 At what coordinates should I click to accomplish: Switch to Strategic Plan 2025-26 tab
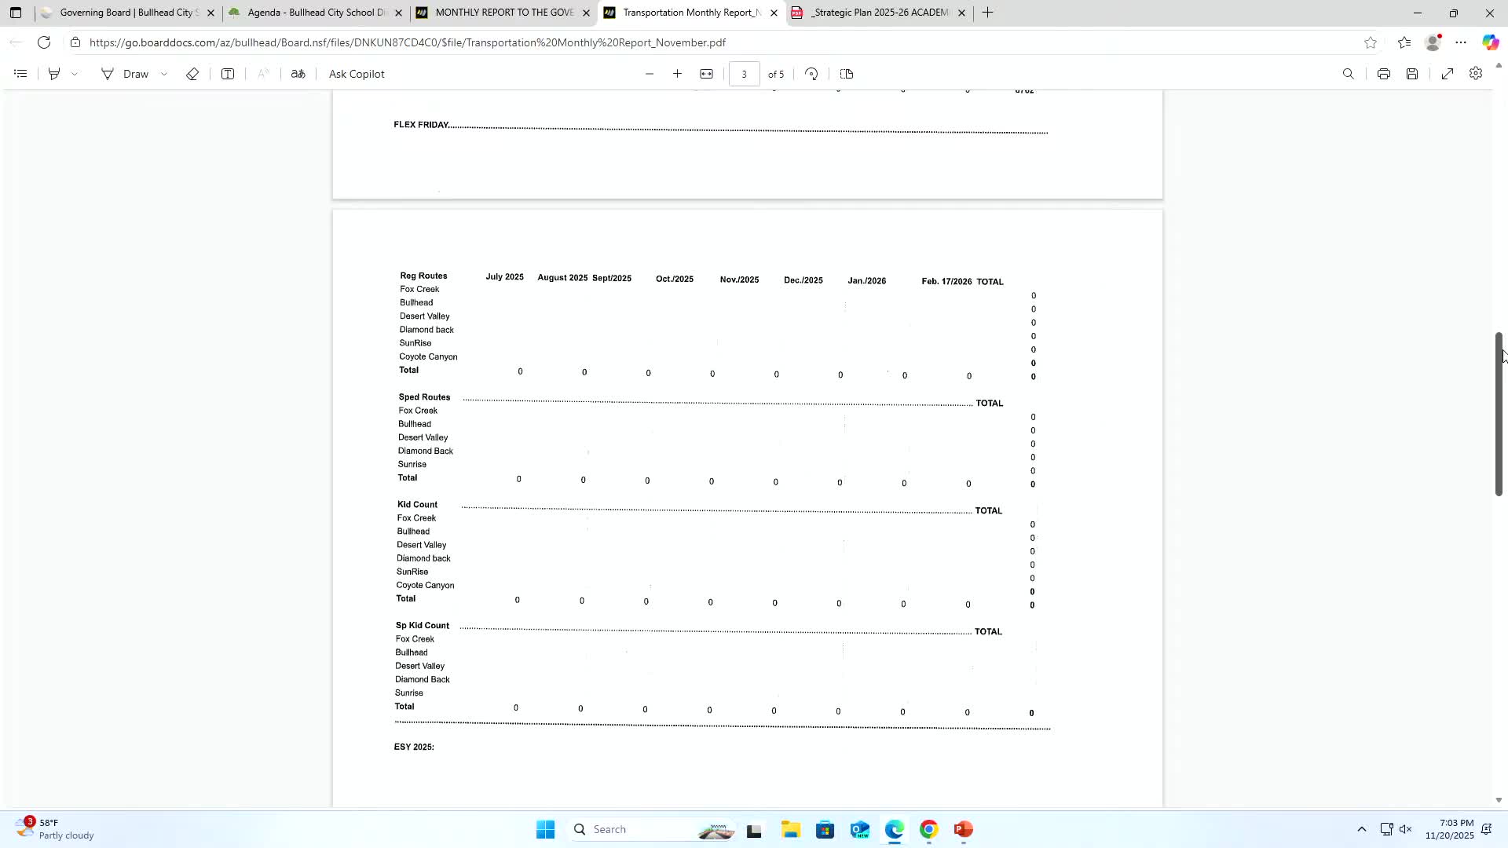[x=880, y=13]
